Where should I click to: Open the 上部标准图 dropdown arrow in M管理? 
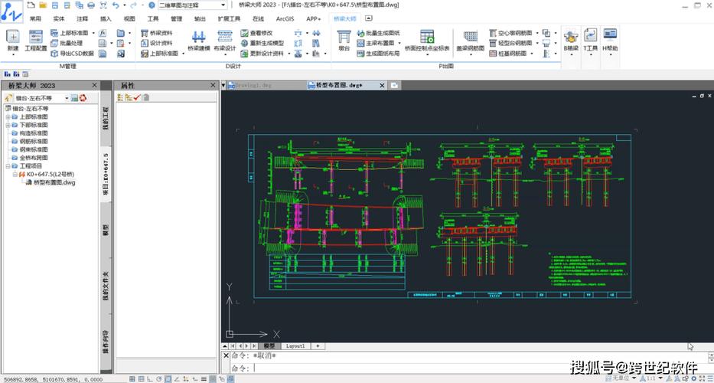click(93, 33)
